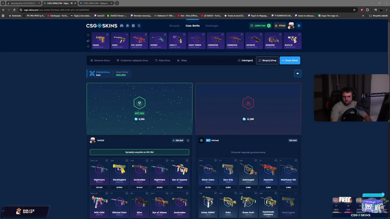
Task: Reload the page in browser
Action: pos(14,10)
